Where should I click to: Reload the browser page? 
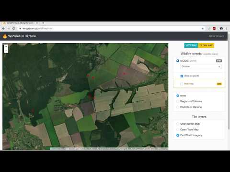(14, 29)
